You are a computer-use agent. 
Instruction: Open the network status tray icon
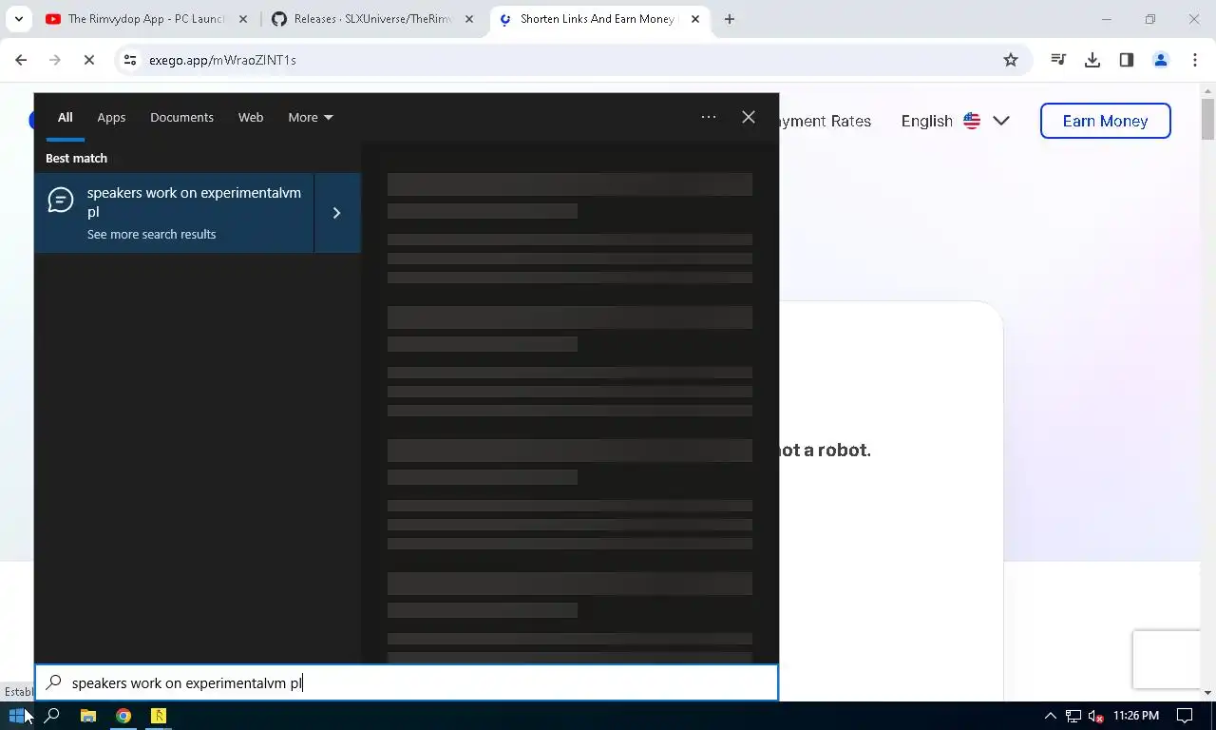pyautogui.click(x=1073, y=716)
